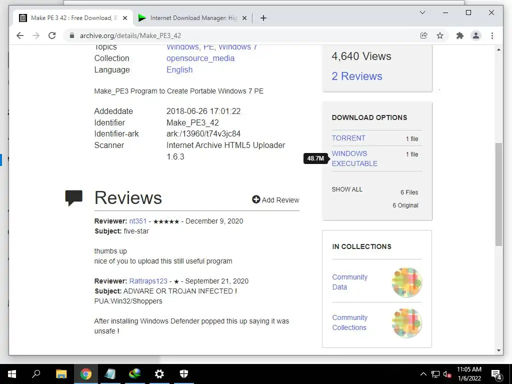
Task: Click the padlock site info icon
Action: [72, 35]
